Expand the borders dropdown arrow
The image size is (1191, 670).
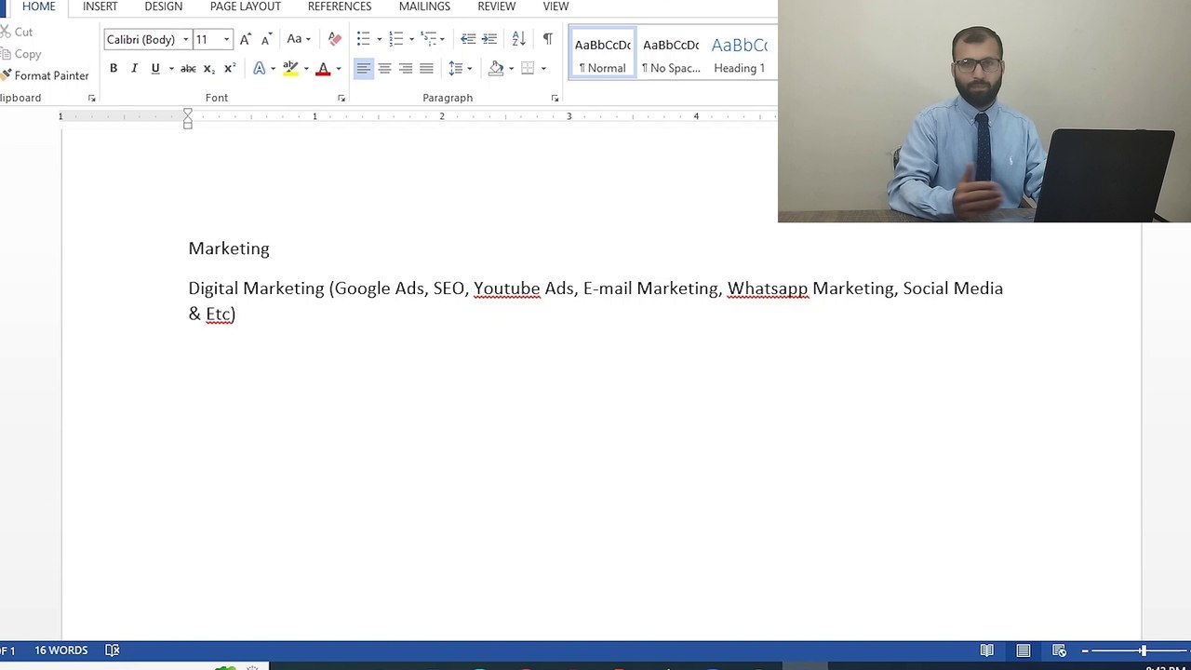click(543, 68)
